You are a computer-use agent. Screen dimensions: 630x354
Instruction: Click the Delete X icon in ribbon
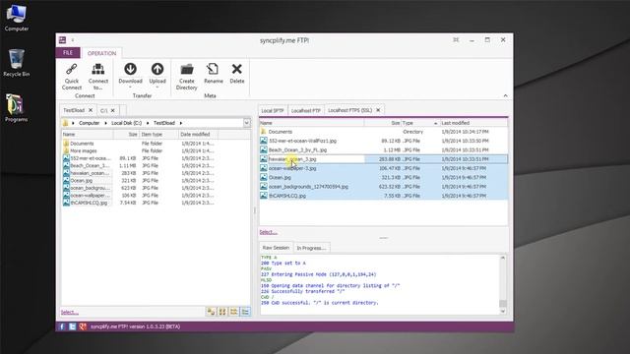237,69
